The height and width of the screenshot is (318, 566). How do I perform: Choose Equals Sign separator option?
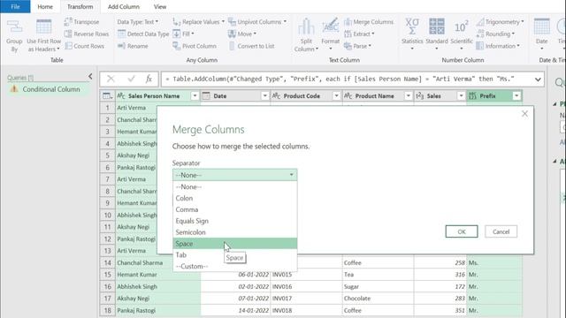point(234,221)
